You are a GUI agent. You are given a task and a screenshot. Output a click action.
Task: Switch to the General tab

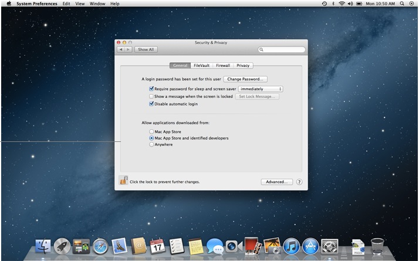coord(180,66)
